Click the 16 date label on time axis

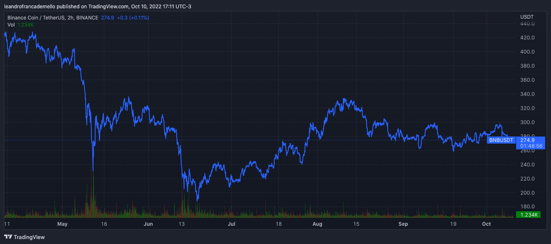click(x=104, y=224)
